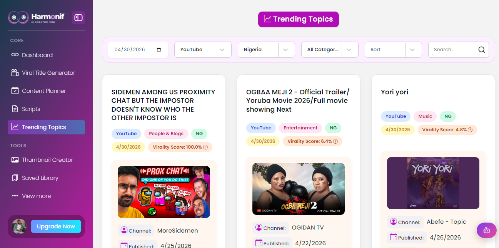499x248 pixels.
Task: Click the chart icon in the Trending Topics header
Action: pyautogui.click(x=267, y=19)
